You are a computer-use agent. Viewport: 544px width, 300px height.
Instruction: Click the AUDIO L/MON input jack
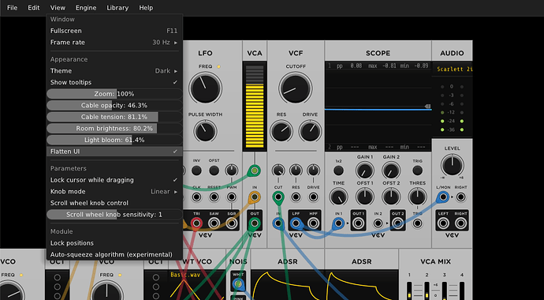click(x=443, y=197)
